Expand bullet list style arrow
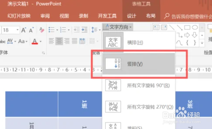 pos(57,30)
